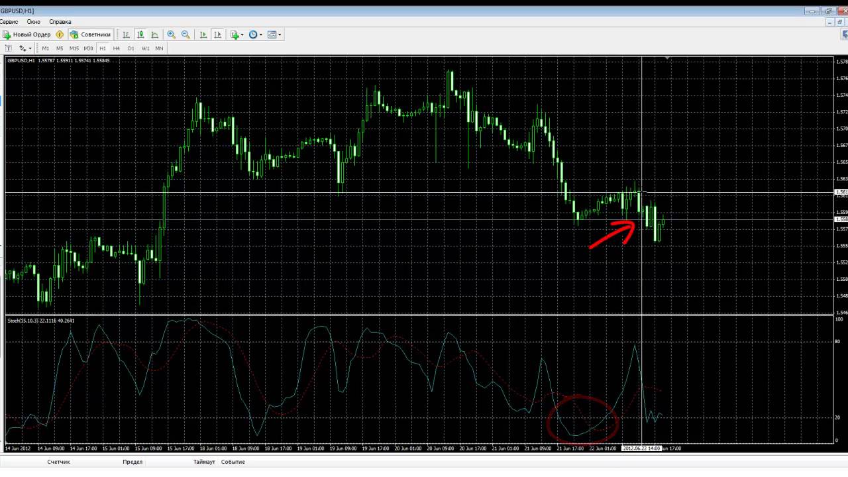
Task: Open the Справка menu
Action: 60,22
